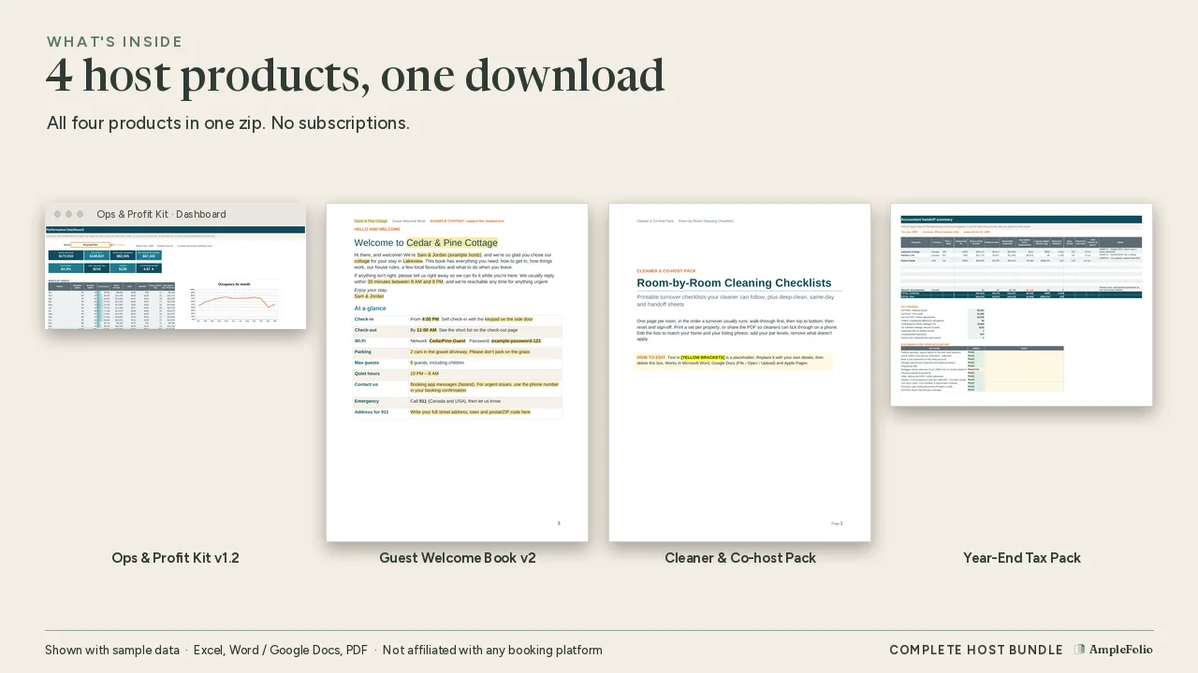Select the 'Check-out' row in the welcome book
Screen dimensions: 1198x673
click(458, 331)
